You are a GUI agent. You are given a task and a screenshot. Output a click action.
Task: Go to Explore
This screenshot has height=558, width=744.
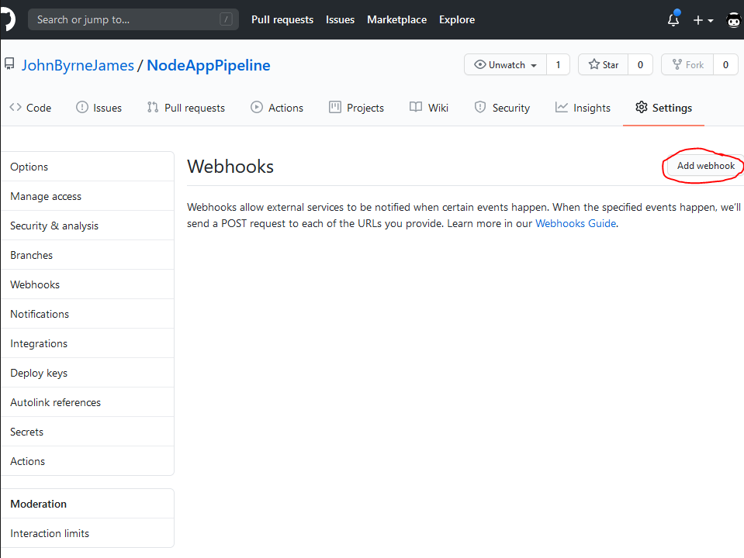tap(457, 19)
